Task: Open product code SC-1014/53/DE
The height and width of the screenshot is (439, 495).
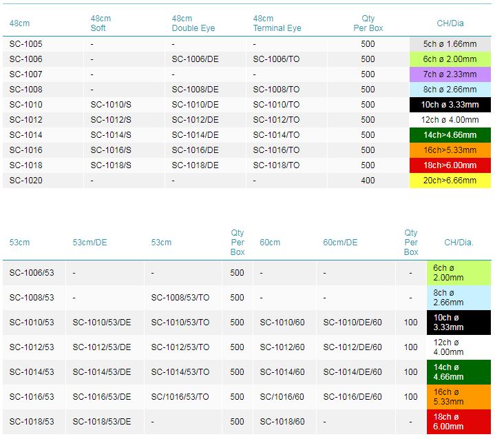Action: pyautogui.click(x=102, y=372)
